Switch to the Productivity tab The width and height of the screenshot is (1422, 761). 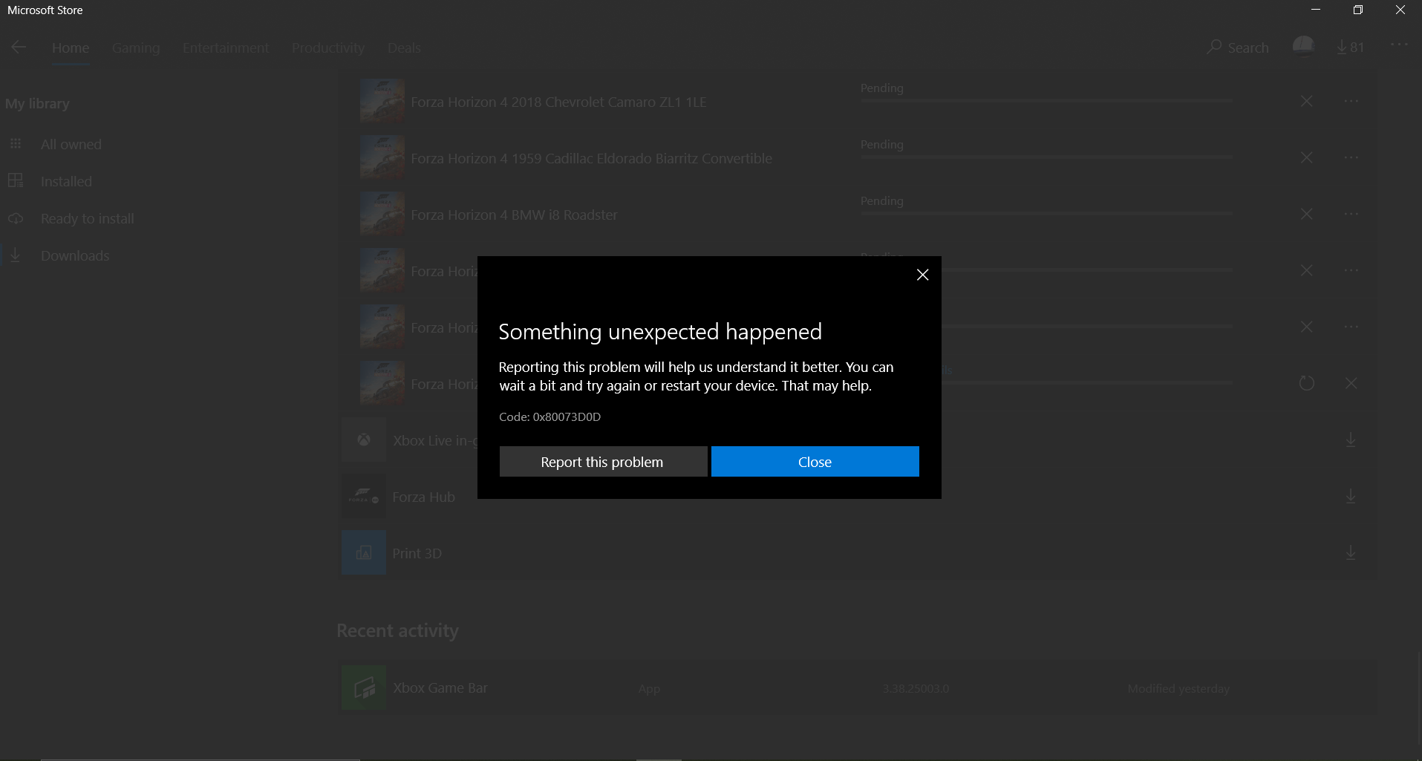click(x=328, y=48)
